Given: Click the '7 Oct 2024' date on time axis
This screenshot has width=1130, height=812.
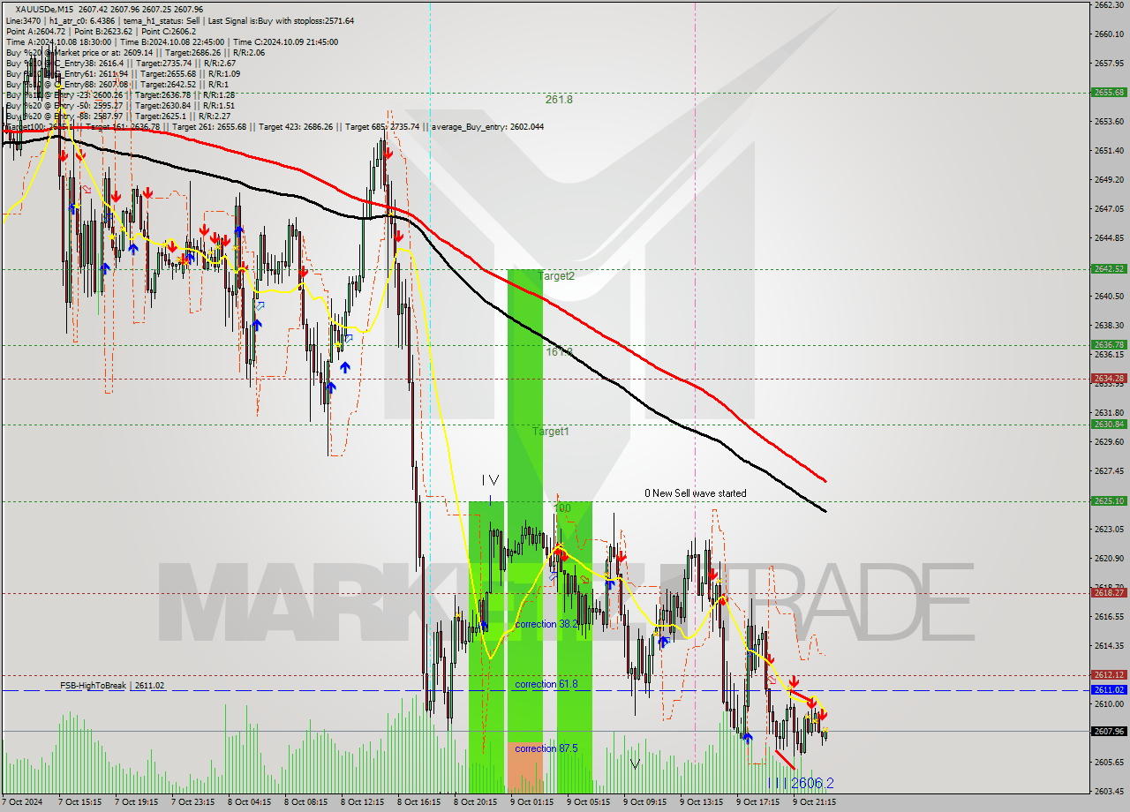Looking at the screenshot, I should (x=22, y=803).
